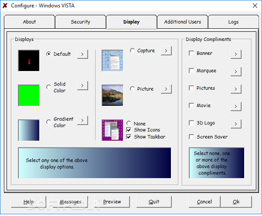This screenshot has height=216, width=262.
Task: Enable the Movie checkbox
Action: click(191, 105)
